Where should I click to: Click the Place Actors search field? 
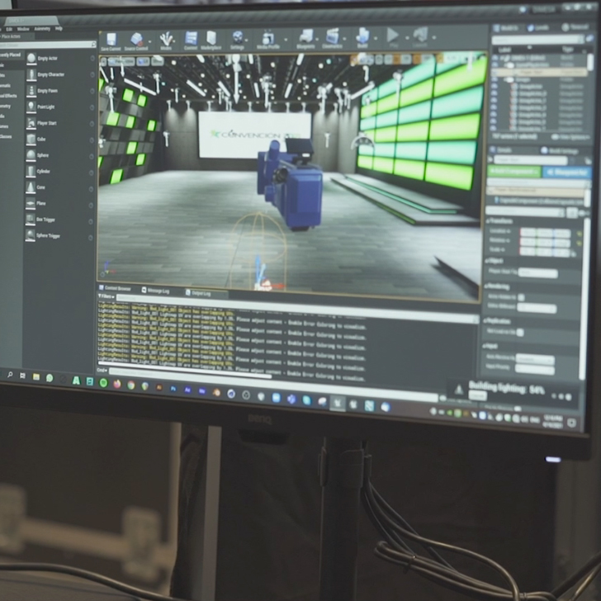47,45
